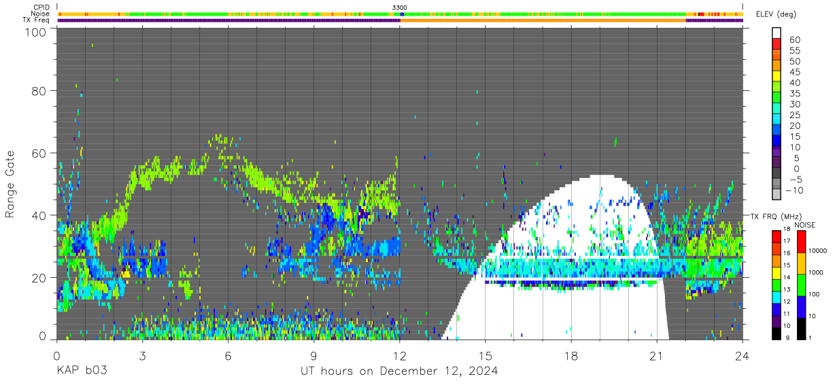
Task: Pick the light gray bottom ELEV swatch below -10
Action: (x=777, y=196)
